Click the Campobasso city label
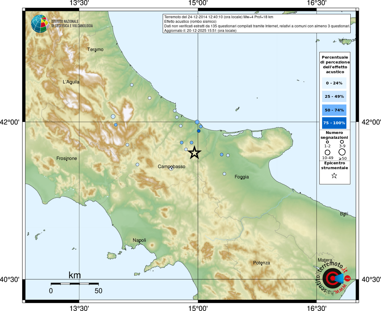This screenshot has height=311, width=381. [171, 166]
